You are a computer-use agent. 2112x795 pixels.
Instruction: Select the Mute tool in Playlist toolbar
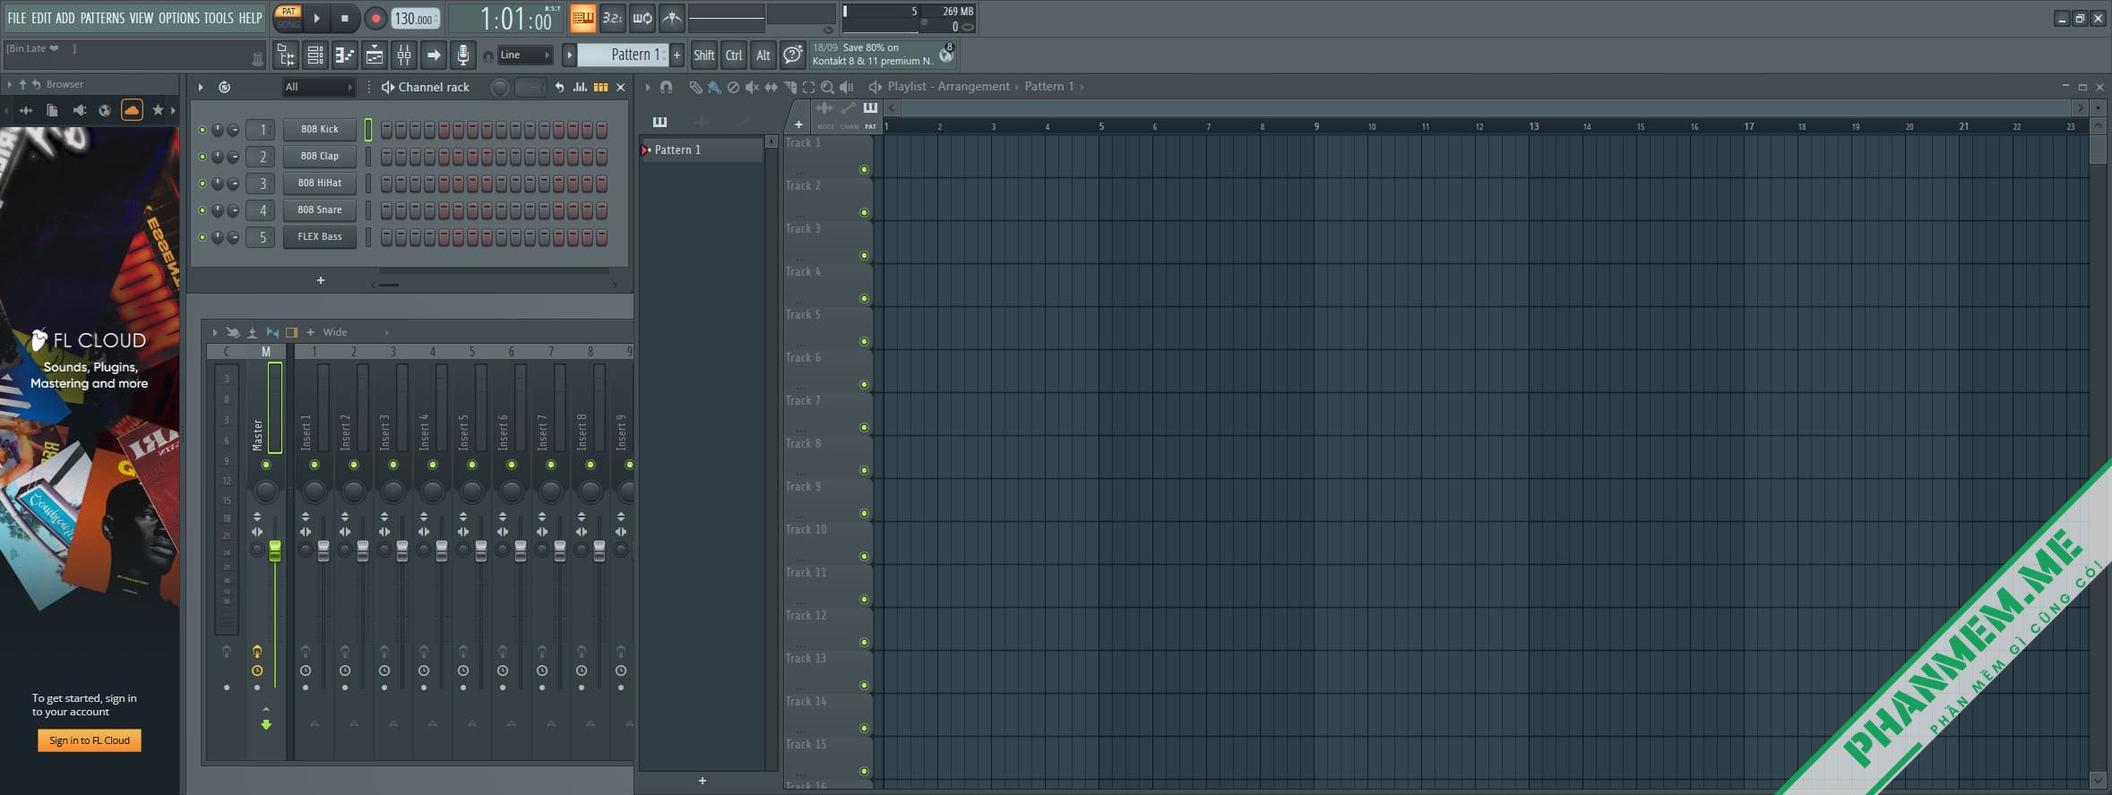click(752, 87)
